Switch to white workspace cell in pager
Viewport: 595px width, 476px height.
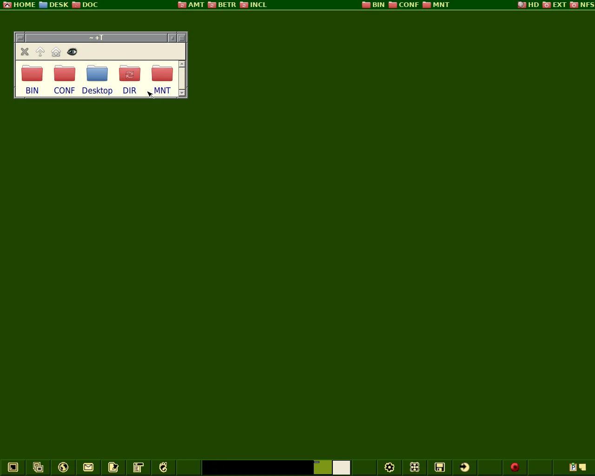(342, 467)
